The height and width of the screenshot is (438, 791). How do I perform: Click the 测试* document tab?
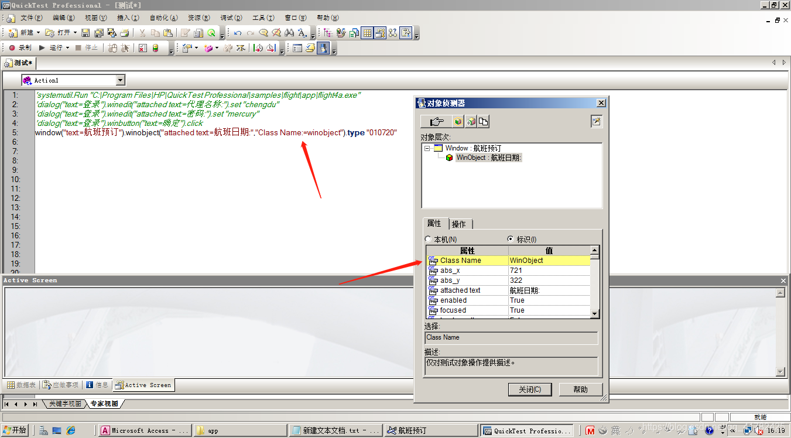pyautogui.click(x=19, y=63)
